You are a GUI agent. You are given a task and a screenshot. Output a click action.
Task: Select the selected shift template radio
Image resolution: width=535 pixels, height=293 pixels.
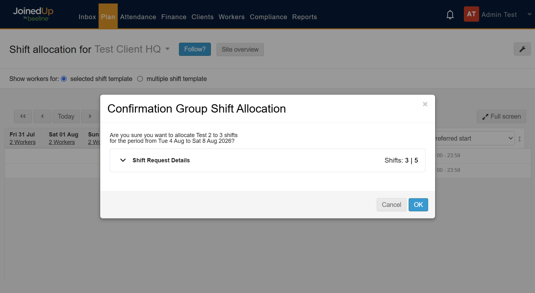pos(64,79)
